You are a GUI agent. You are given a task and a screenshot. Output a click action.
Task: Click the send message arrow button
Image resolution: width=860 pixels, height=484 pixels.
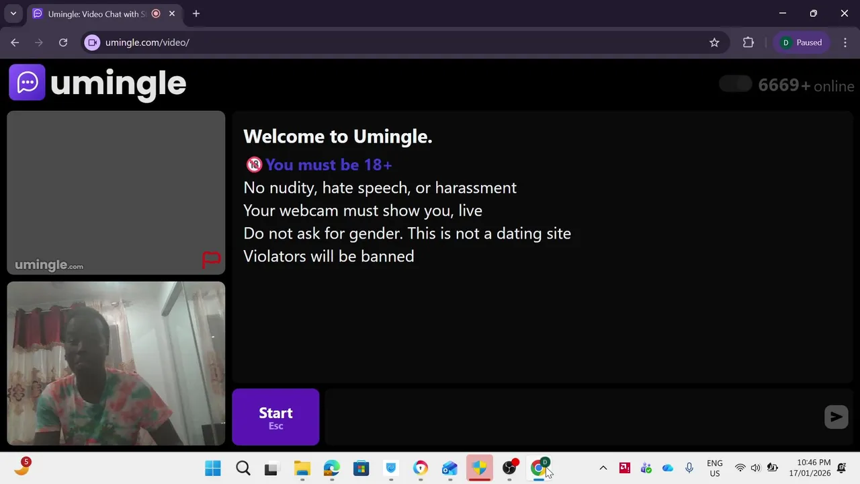(836, 417)
